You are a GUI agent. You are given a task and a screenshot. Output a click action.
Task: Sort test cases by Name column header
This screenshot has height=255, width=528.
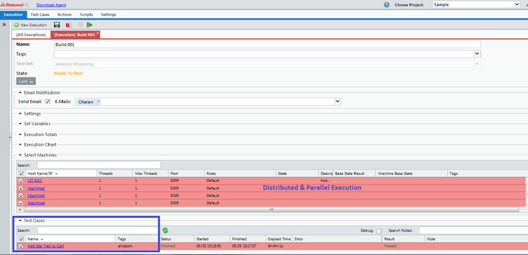point(71,239)
